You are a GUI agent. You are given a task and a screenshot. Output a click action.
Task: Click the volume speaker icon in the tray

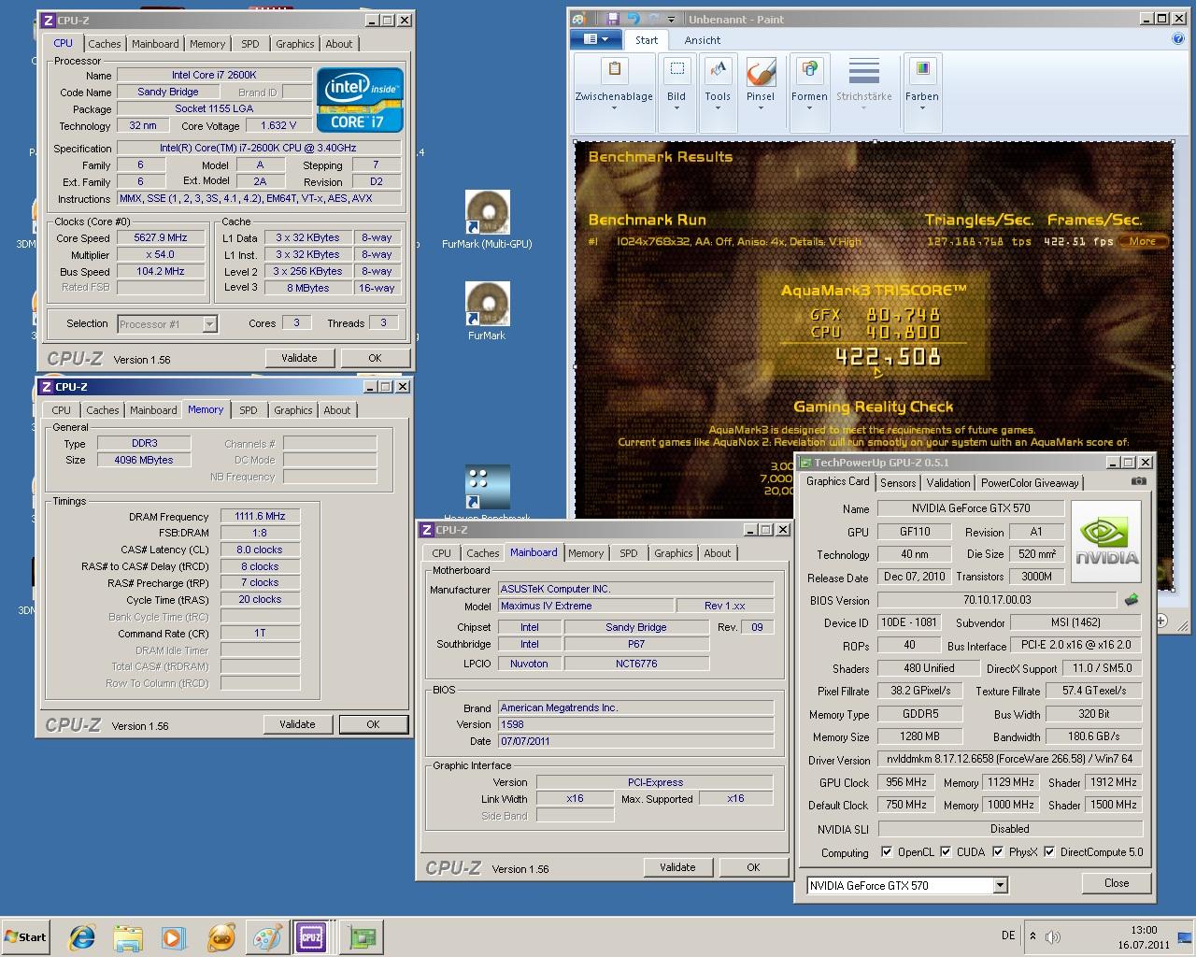[1053, 936]
